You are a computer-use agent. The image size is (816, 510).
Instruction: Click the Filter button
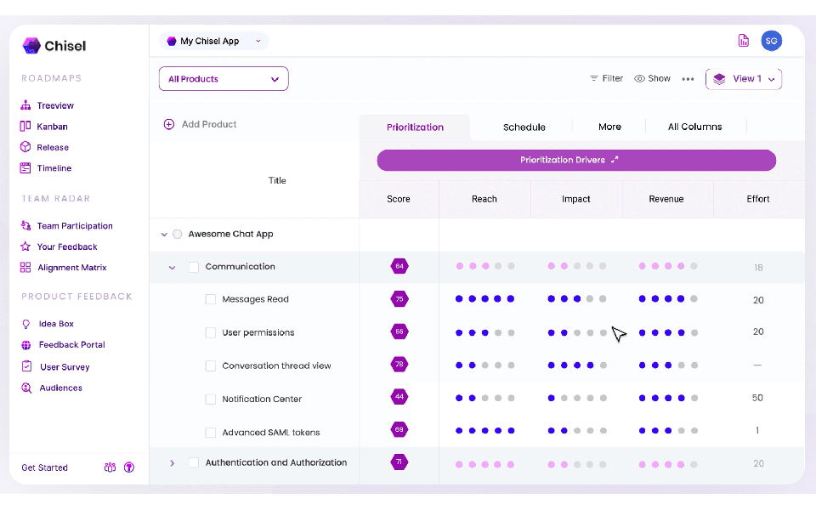pos(606,78)
